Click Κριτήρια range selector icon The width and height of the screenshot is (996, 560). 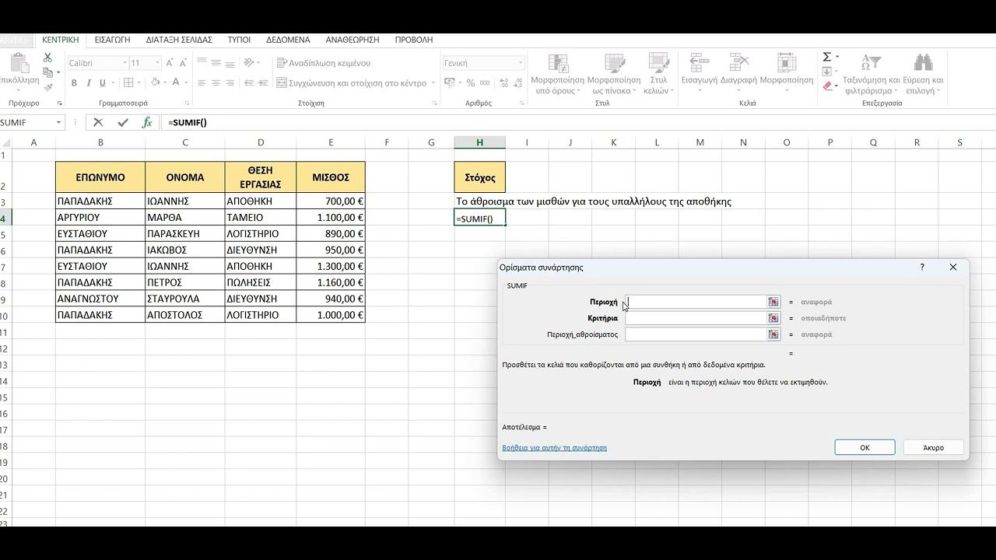coord(773,318)
